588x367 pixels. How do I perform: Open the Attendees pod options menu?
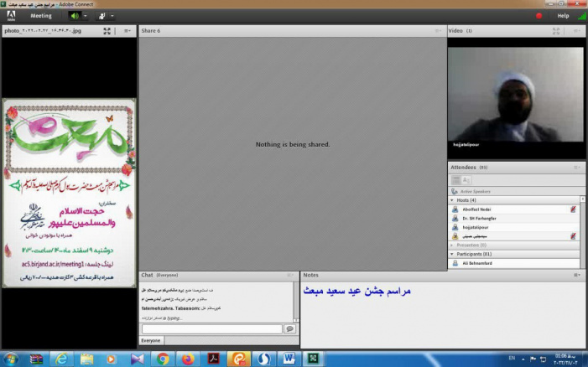click(576, 167)
